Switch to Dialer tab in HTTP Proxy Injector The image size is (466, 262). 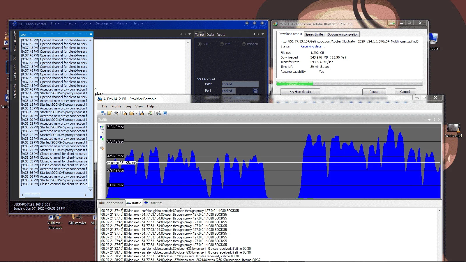[210, 34]
